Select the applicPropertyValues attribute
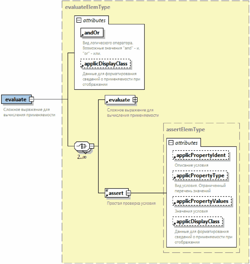250x264 pixels. click(x=202, y=201)
